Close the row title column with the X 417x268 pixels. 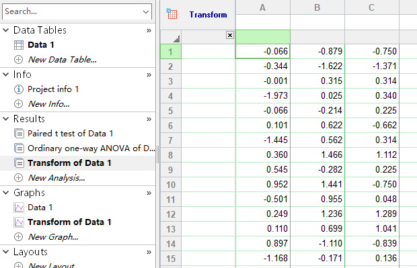coord(230,35)
